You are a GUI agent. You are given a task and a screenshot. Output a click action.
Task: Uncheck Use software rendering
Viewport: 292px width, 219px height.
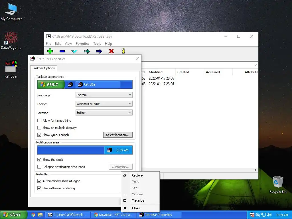pyautogui.click(x=39, y=188)
